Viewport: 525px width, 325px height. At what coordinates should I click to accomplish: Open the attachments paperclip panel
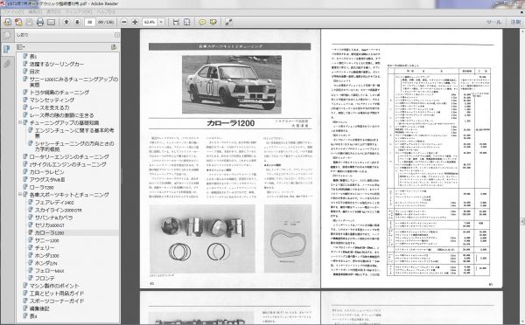click(6, 63)
